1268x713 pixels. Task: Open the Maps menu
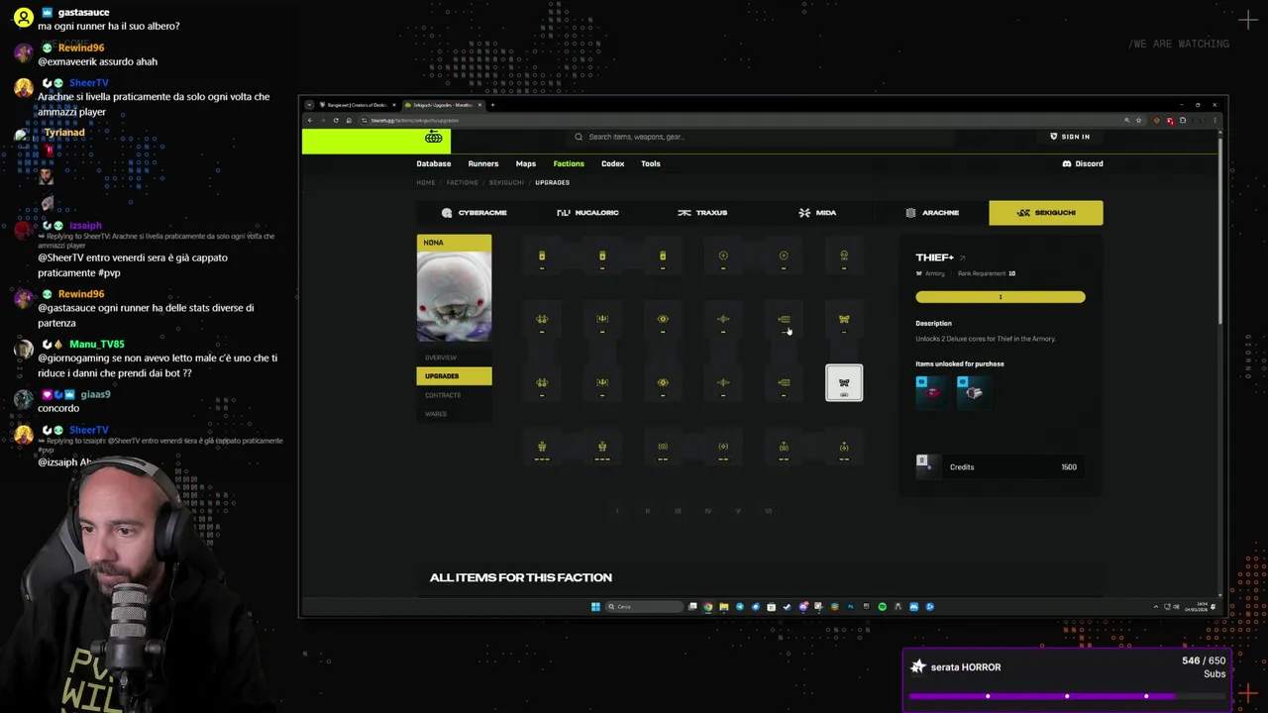click(526, 163)
